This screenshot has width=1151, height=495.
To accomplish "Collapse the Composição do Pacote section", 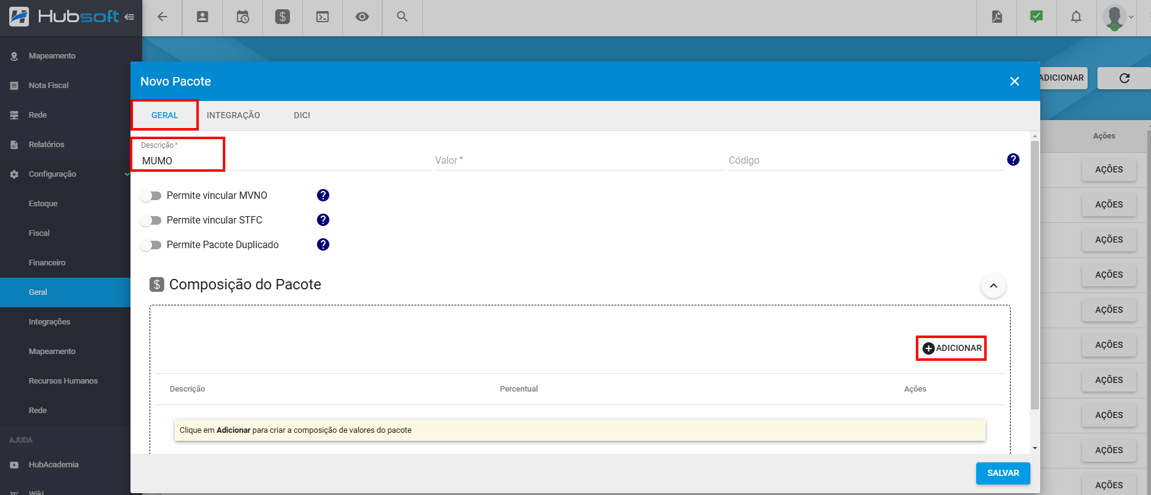I will click(x=993, y=286).
